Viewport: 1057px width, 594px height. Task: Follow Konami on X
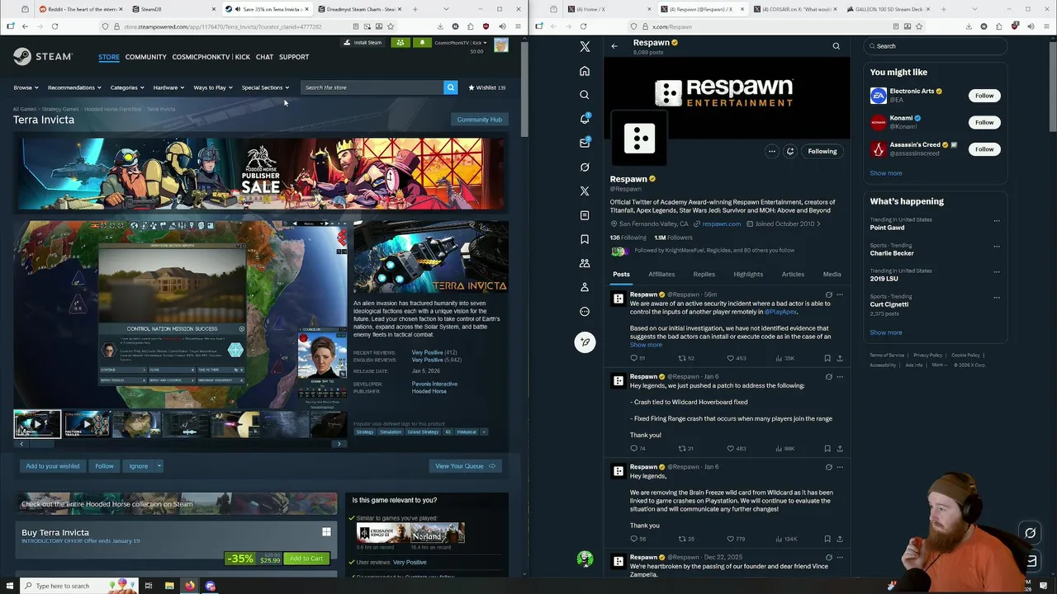[x=984, y=122]
